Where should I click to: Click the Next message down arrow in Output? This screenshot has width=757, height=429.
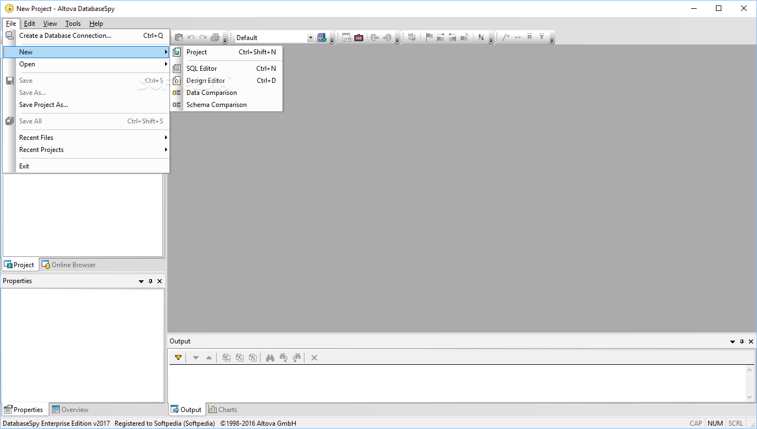point(196,358)
